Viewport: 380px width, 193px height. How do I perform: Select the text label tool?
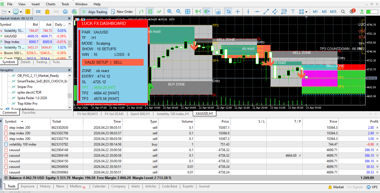[x=293, y=12]
